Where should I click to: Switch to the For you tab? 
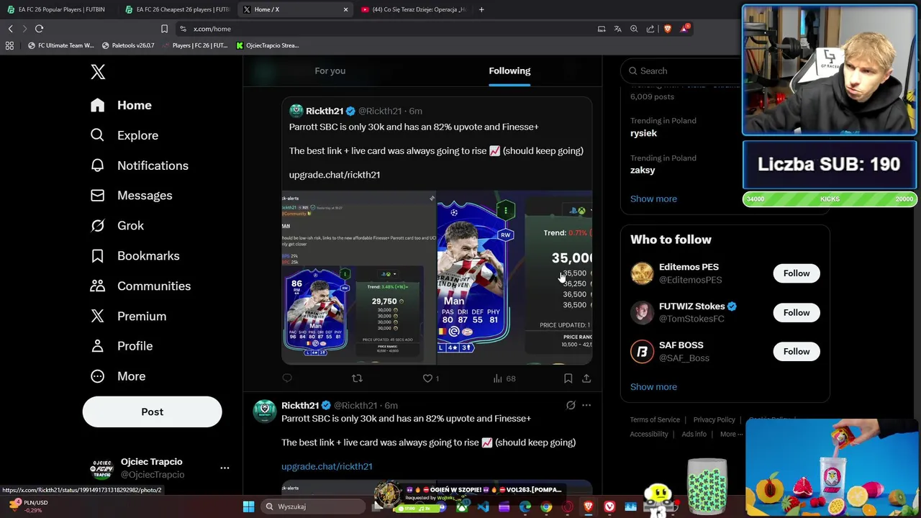330,71
